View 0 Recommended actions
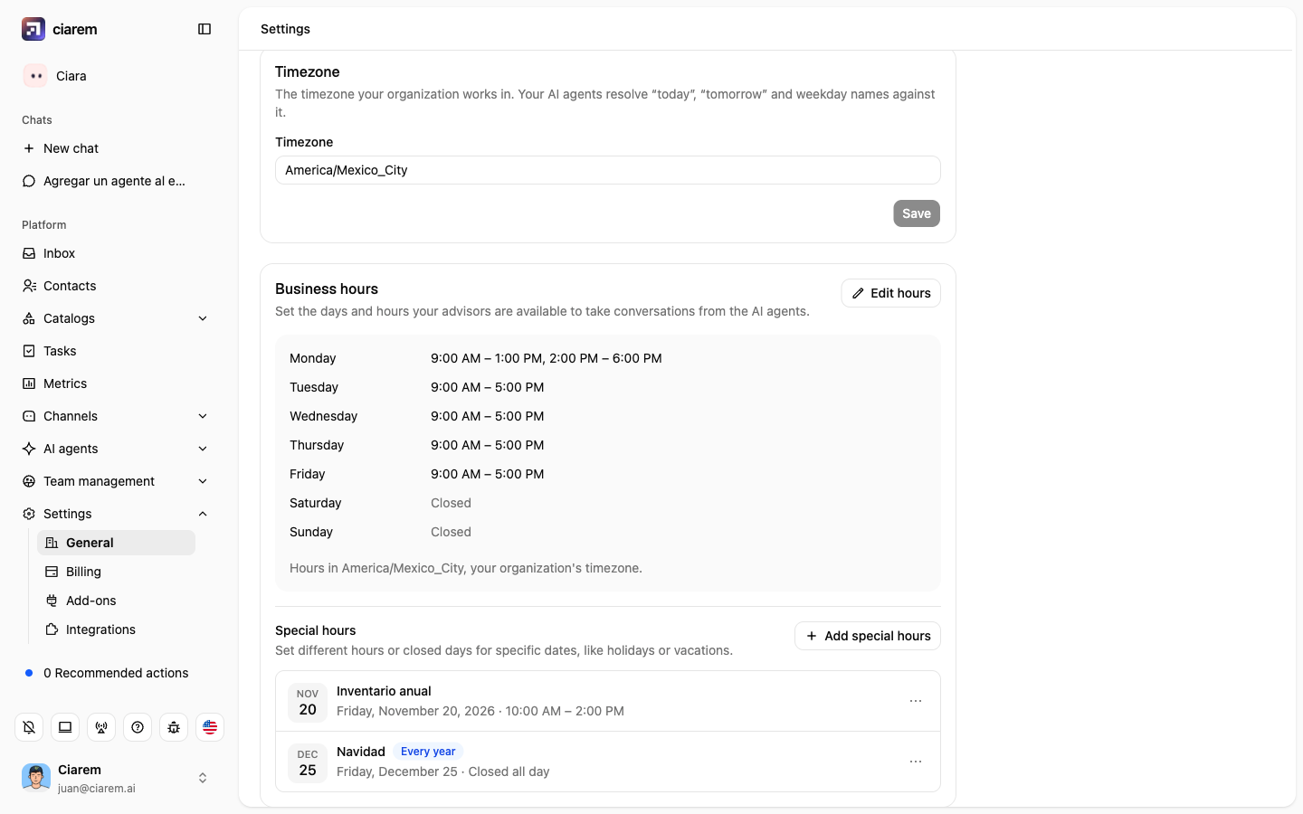1303x814 pixels. [x=116, y=673]
